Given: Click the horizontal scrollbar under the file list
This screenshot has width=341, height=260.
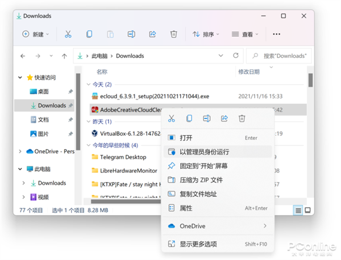Looking at the screenshot, I should coord(126,201).
